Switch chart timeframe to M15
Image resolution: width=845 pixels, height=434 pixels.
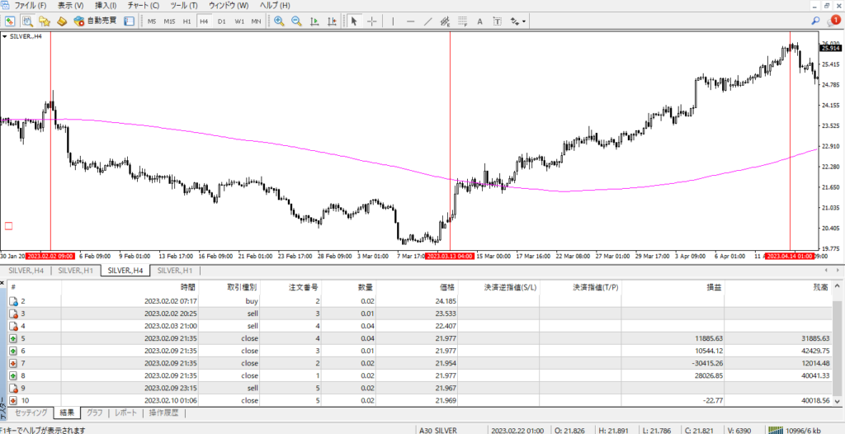click(169, 21)
